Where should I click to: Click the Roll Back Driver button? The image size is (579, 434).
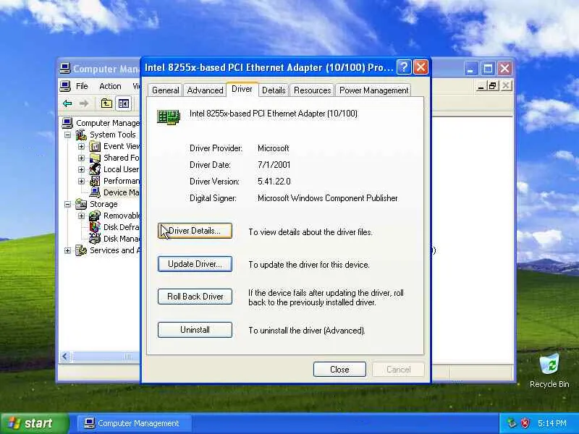(x=195, y=297)
